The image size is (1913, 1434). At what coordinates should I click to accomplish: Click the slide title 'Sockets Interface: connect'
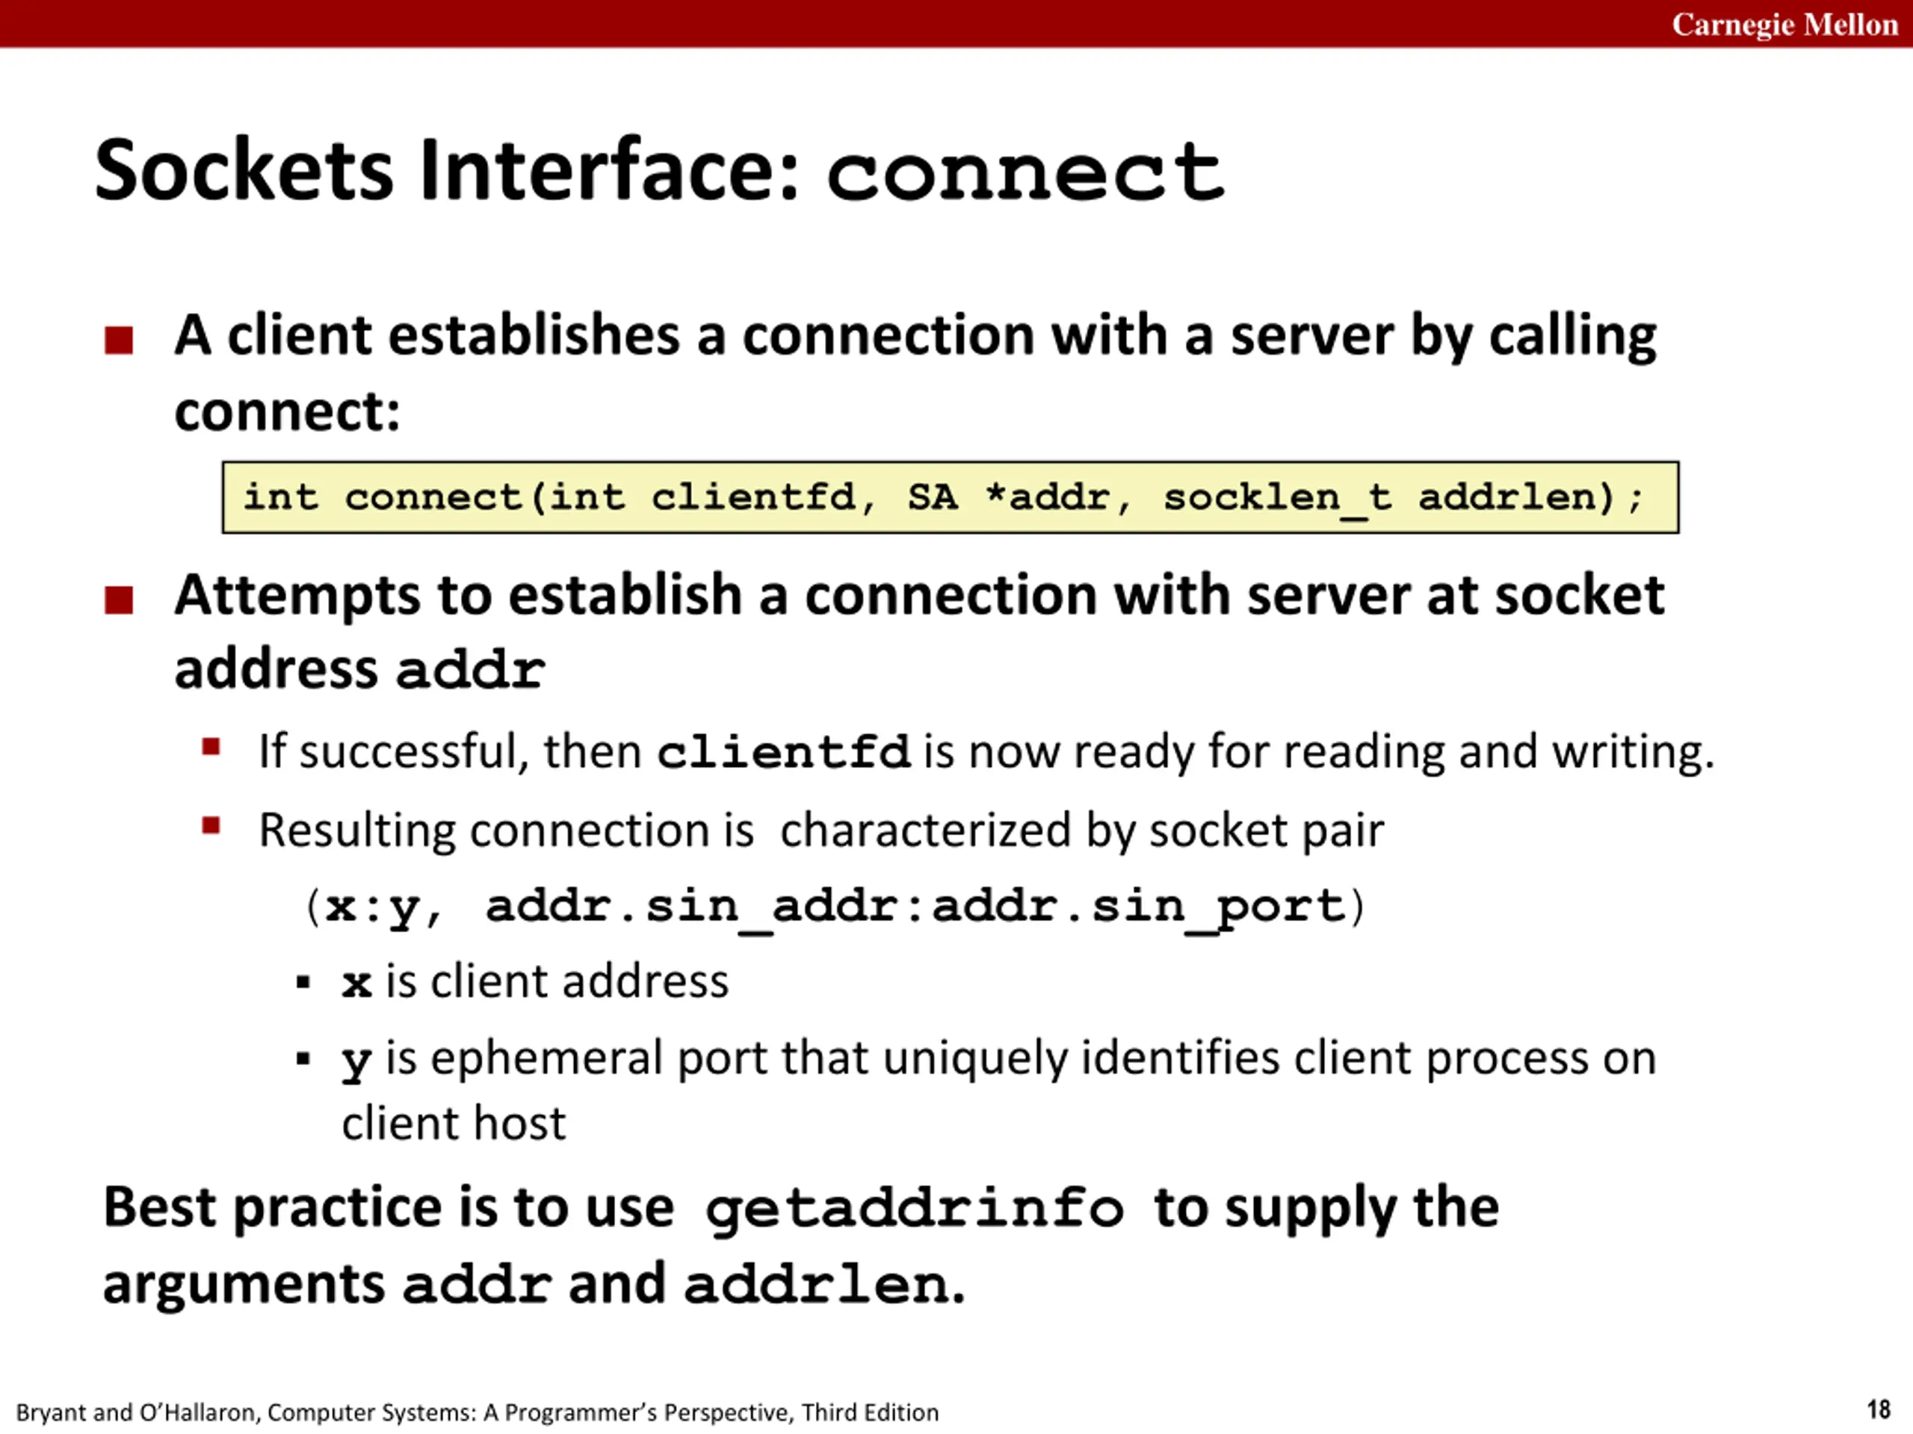659,170
